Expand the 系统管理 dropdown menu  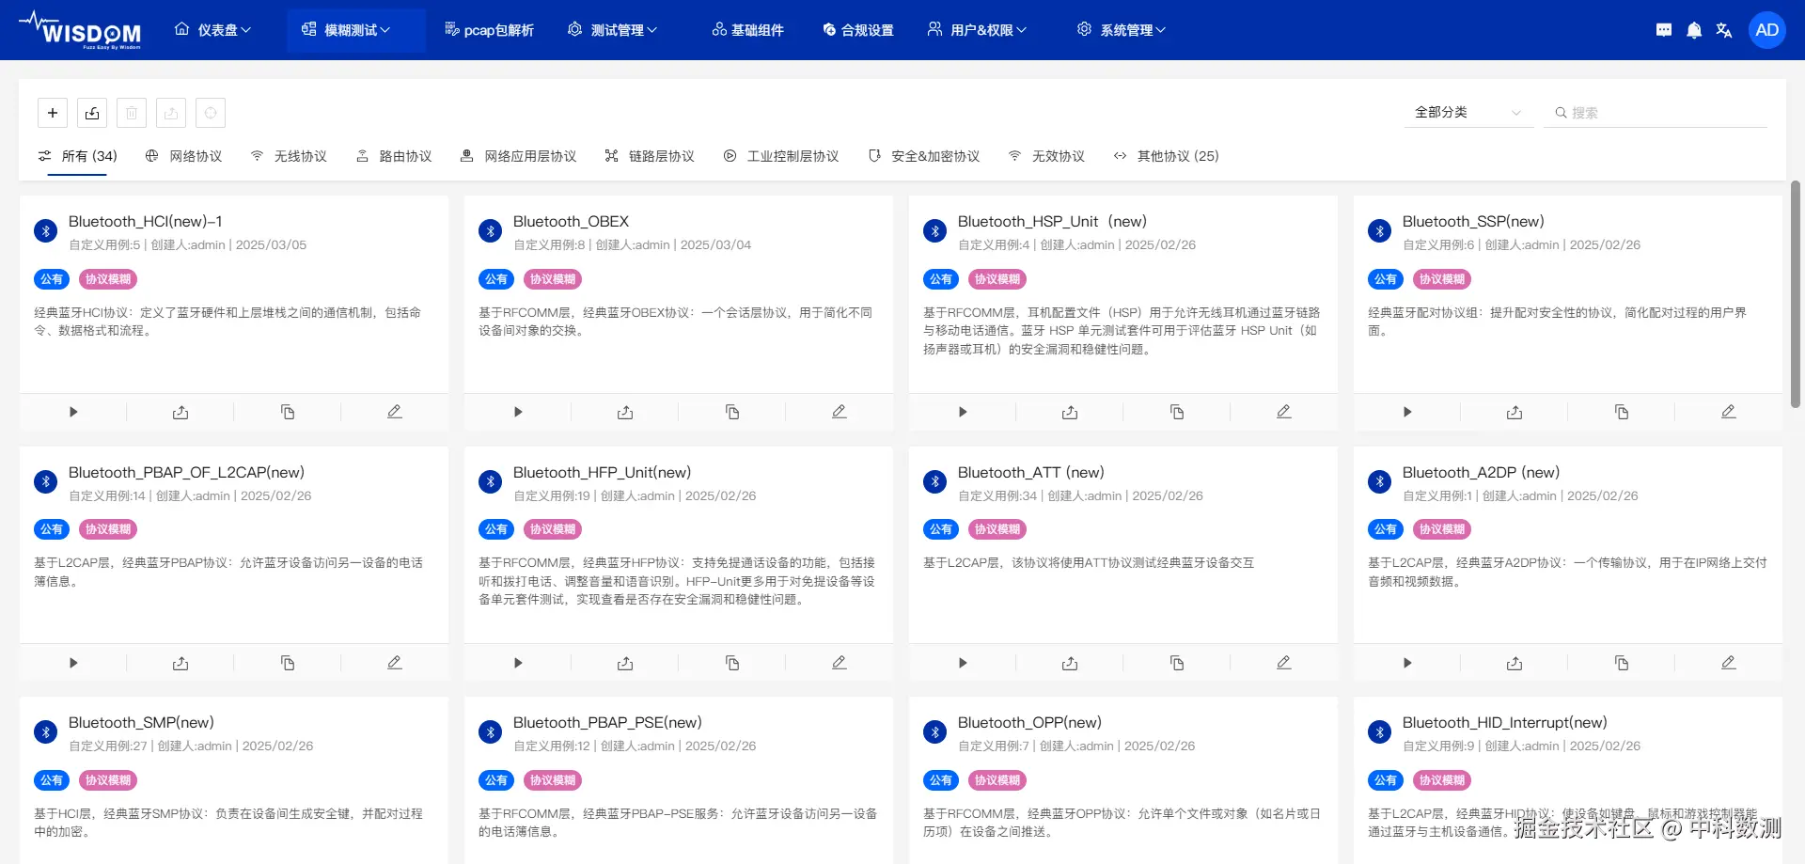[1122, 30]
